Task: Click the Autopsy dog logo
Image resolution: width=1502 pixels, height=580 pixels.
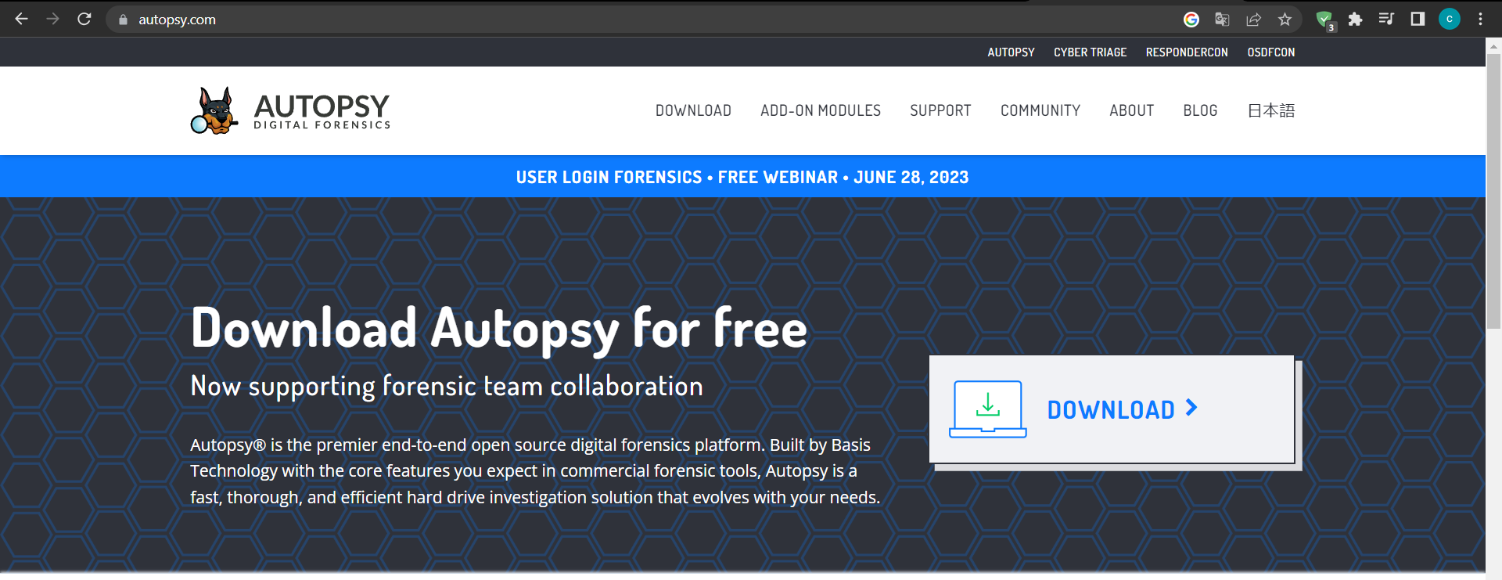Action: coord(214,110)
